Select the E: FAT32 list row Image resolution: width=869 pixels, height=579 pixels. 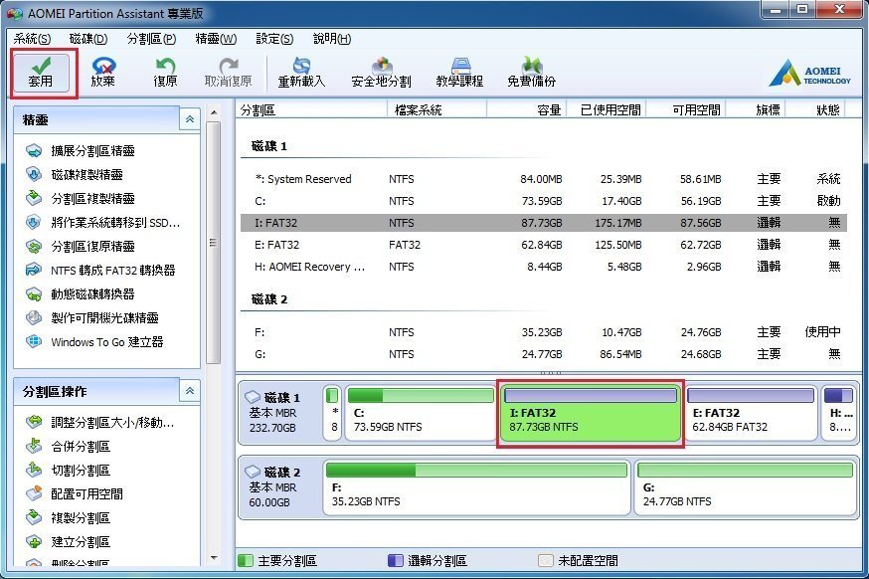point(544,245)
